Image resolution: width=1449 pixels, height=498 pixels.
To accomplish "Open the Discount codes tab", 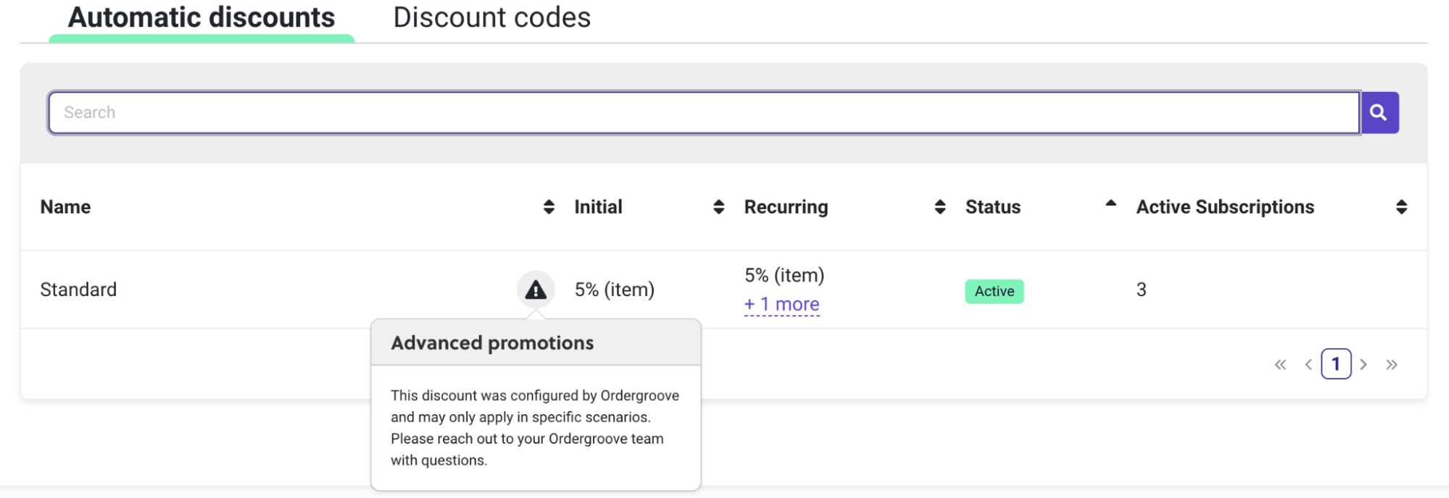I will 492,17.
